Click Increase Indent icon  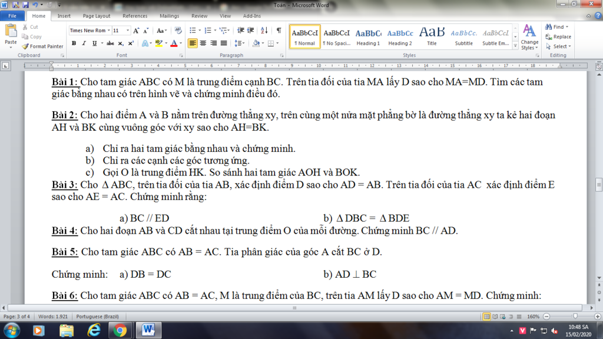(251, 31)
